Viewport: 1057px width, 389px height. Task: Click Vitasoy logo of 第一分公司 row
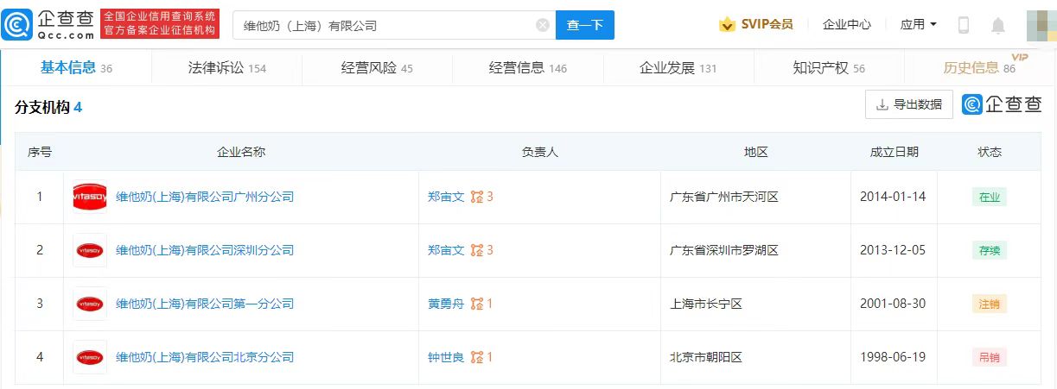tap(90, 304)
